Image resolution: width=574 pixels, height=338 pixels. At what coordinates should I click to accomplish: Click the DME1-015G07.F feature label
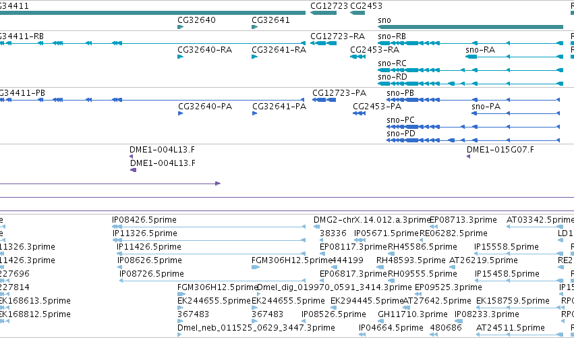(x=500, y=150)
